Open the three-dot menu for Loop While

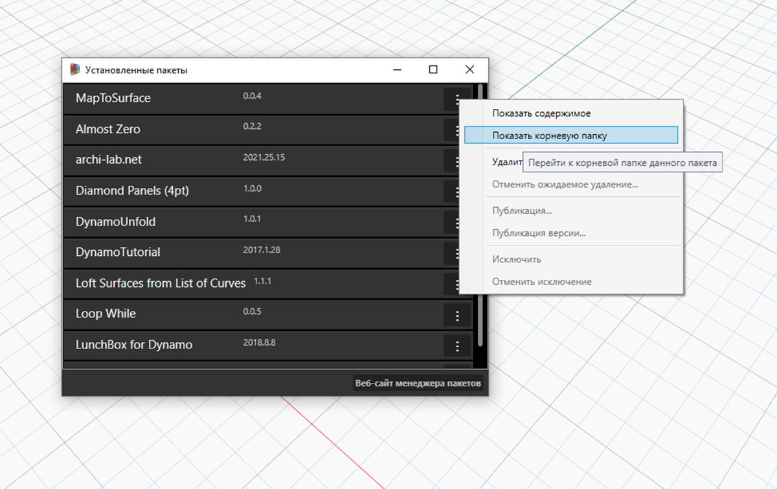pos(457,315)
